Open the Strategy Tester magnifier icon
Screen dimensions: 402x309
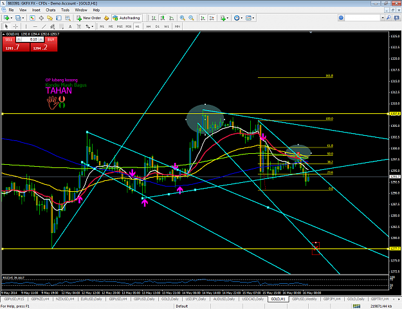[x=68, y=18]
